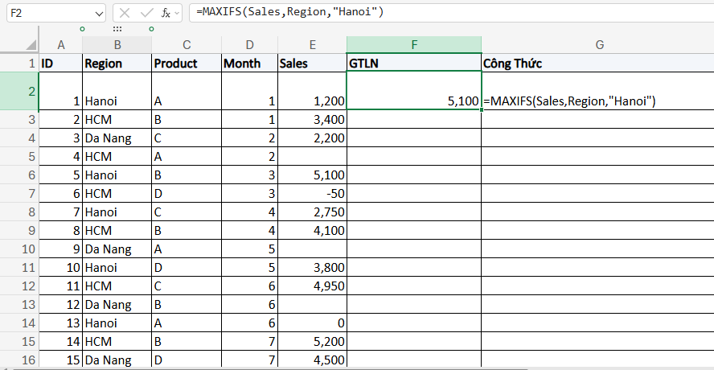Image resolution: width=714 pixels, height=370 pixels.
Task: Open the Insert Function fx icon
Action: click(166, 13)
